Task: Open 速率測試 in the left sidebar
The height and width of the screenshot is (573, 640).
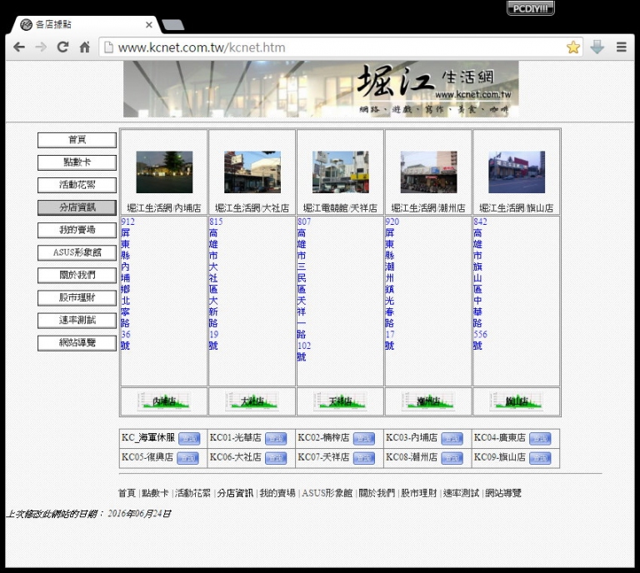Action: [77, 320]
